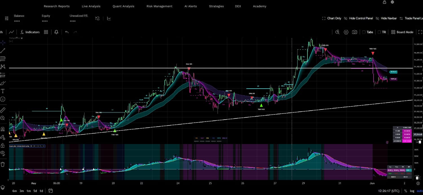
Task: Set the time range to 5d
Action: tap(35, 191)
